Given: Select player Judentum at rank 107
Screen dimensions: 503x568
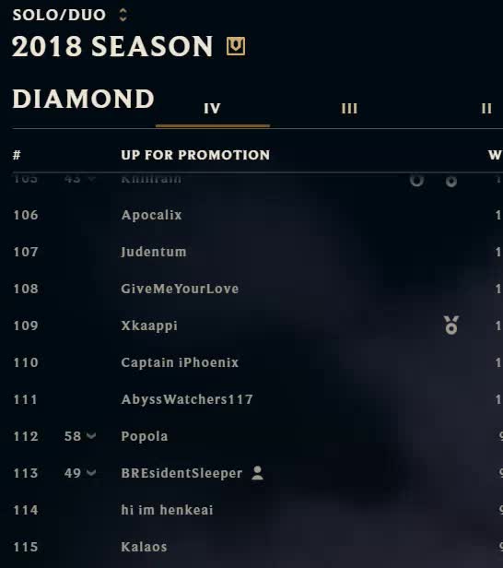Looking at the screenshot, I should tap(154, 252).
